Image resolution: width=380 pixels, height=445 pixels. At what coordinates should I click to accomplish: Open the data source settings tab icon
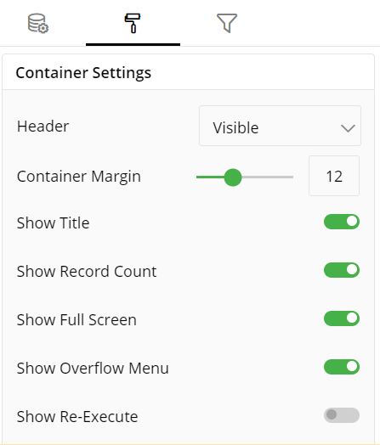coord(38,23)
